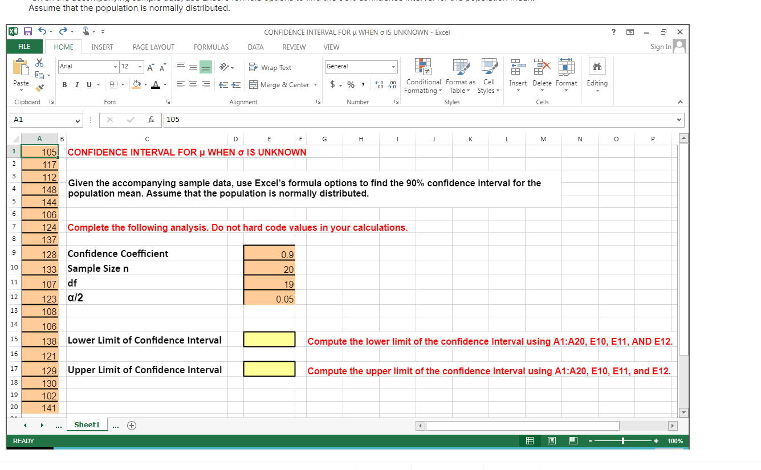
Task: Apply percent style formatting
Action: (x=350, y=84)
